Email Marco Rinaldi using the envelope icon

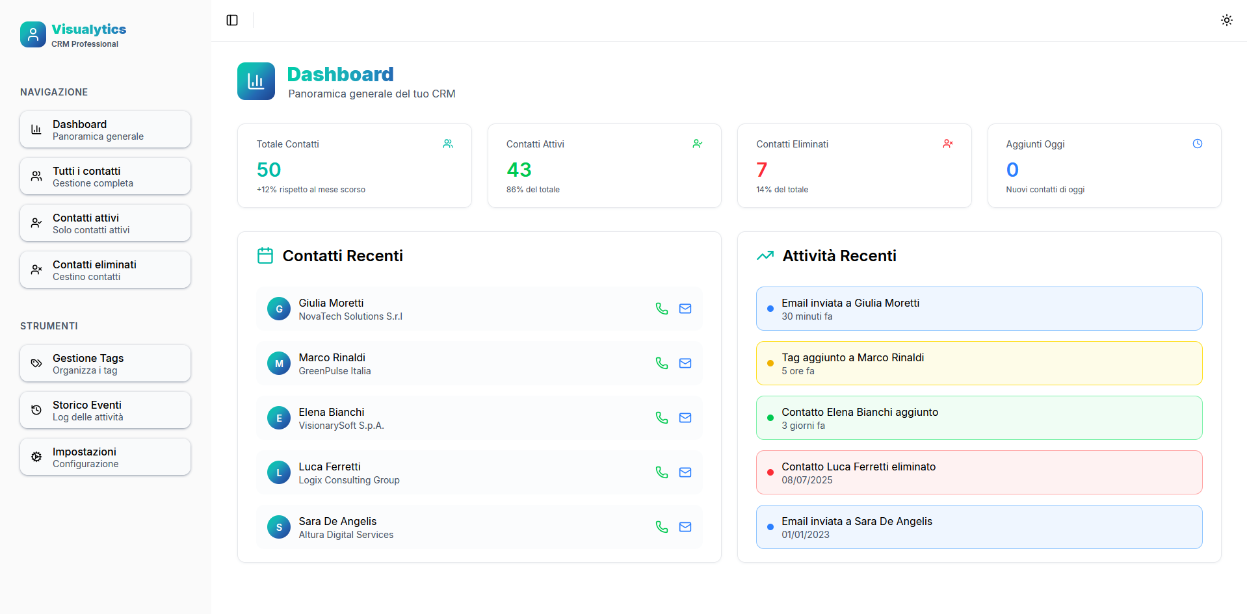click(x=685, y=363)
